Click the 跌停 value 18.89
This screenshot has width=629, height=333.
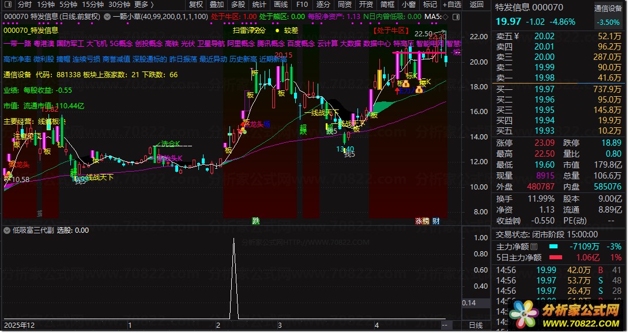point(611,143)
